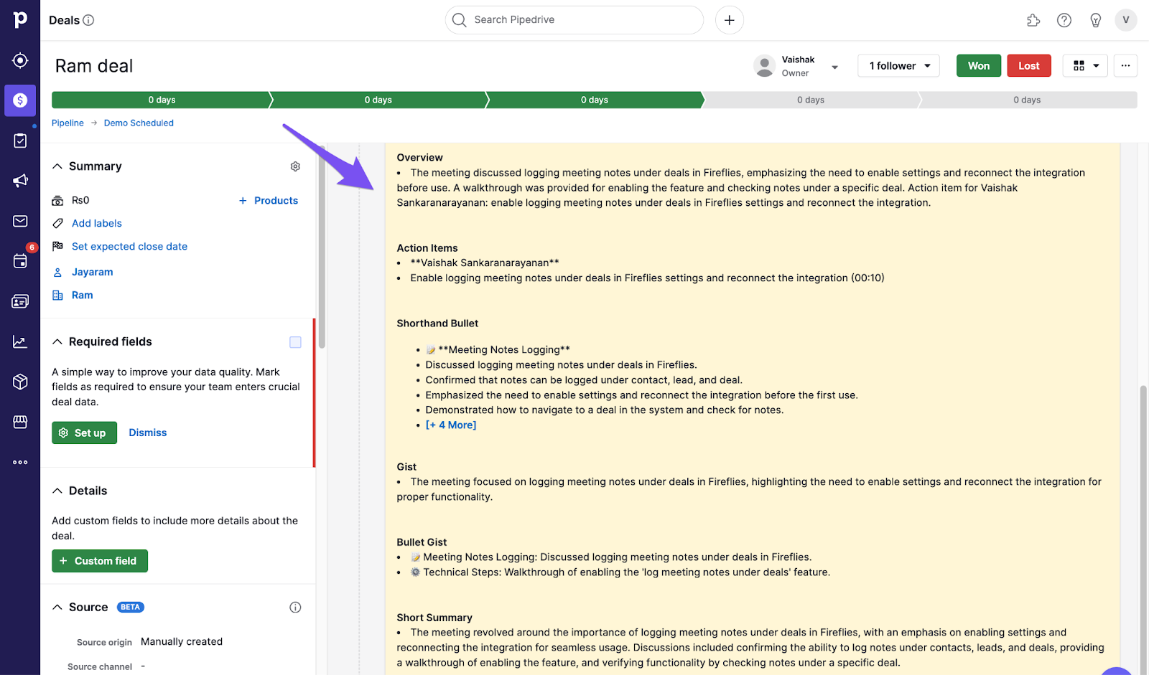Screen dimensions: 1149x675
Task: Open the Insights chart icon in sidebar
Action: (x=20, y=341)
